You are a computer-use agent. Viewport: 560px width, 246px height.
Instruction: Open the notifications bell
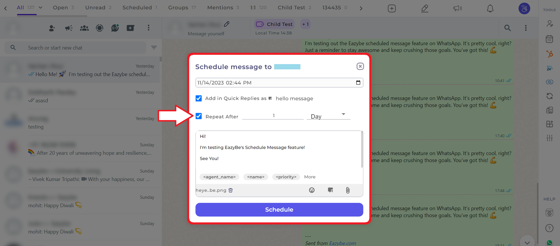tap(490, 8)
